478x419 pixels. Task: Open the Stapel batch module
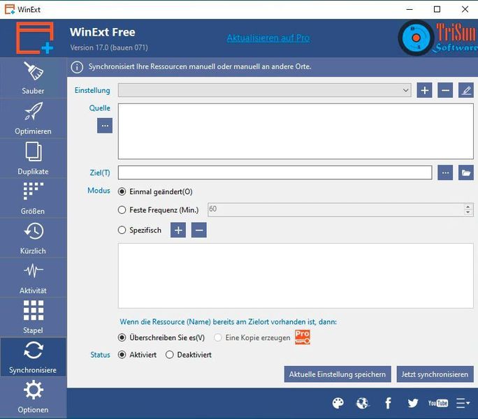coord(33,317)
